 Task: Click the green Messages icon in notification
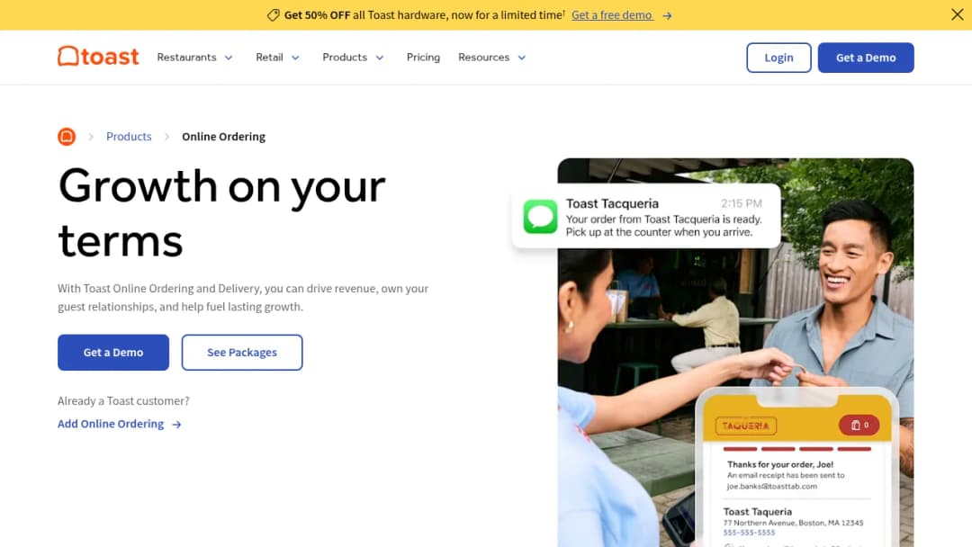pos(540,216)
